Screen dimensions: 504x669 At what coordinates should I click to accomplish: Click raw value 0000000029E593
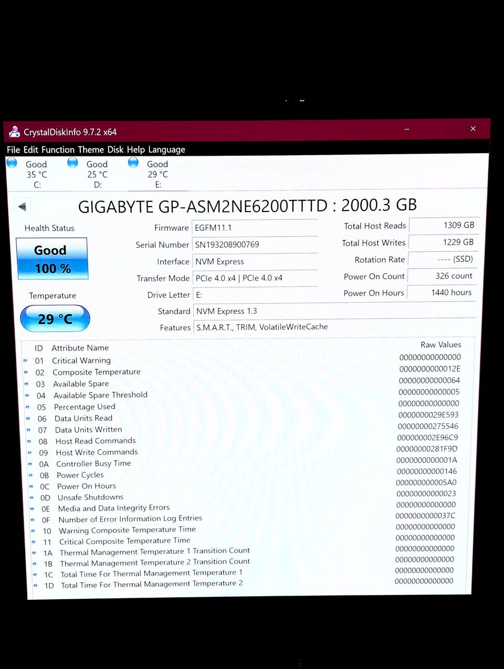click(x=428, y=415)
